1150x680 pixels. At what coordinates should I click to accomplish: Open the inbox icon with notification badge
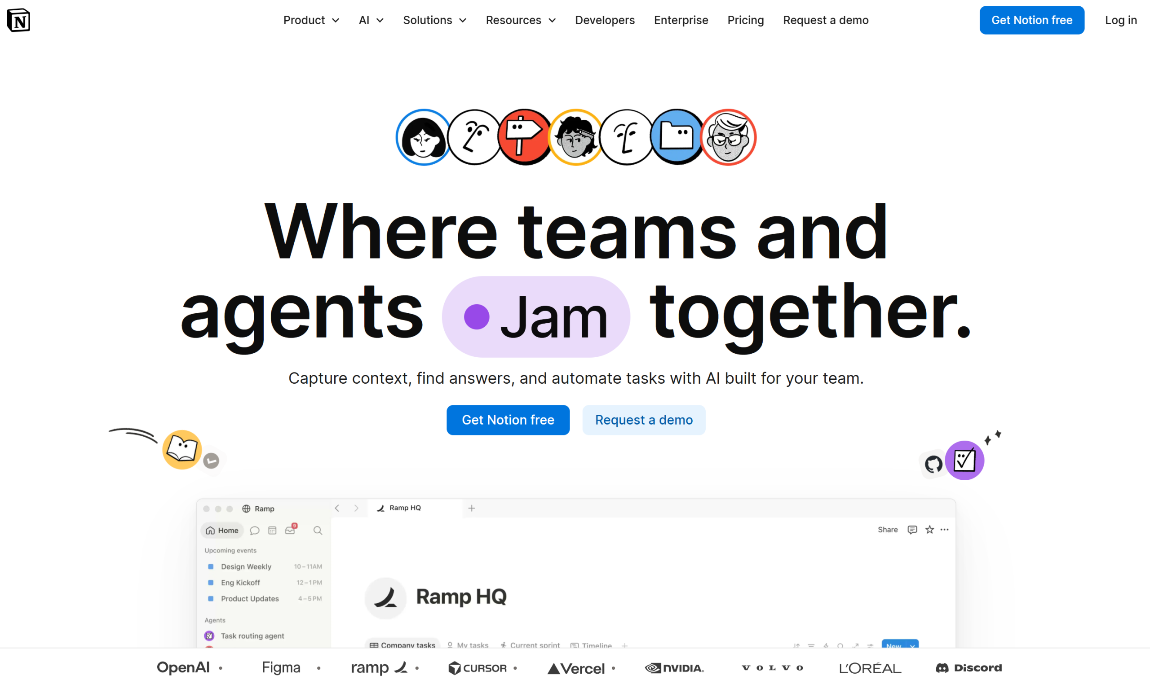pos(291,529)
